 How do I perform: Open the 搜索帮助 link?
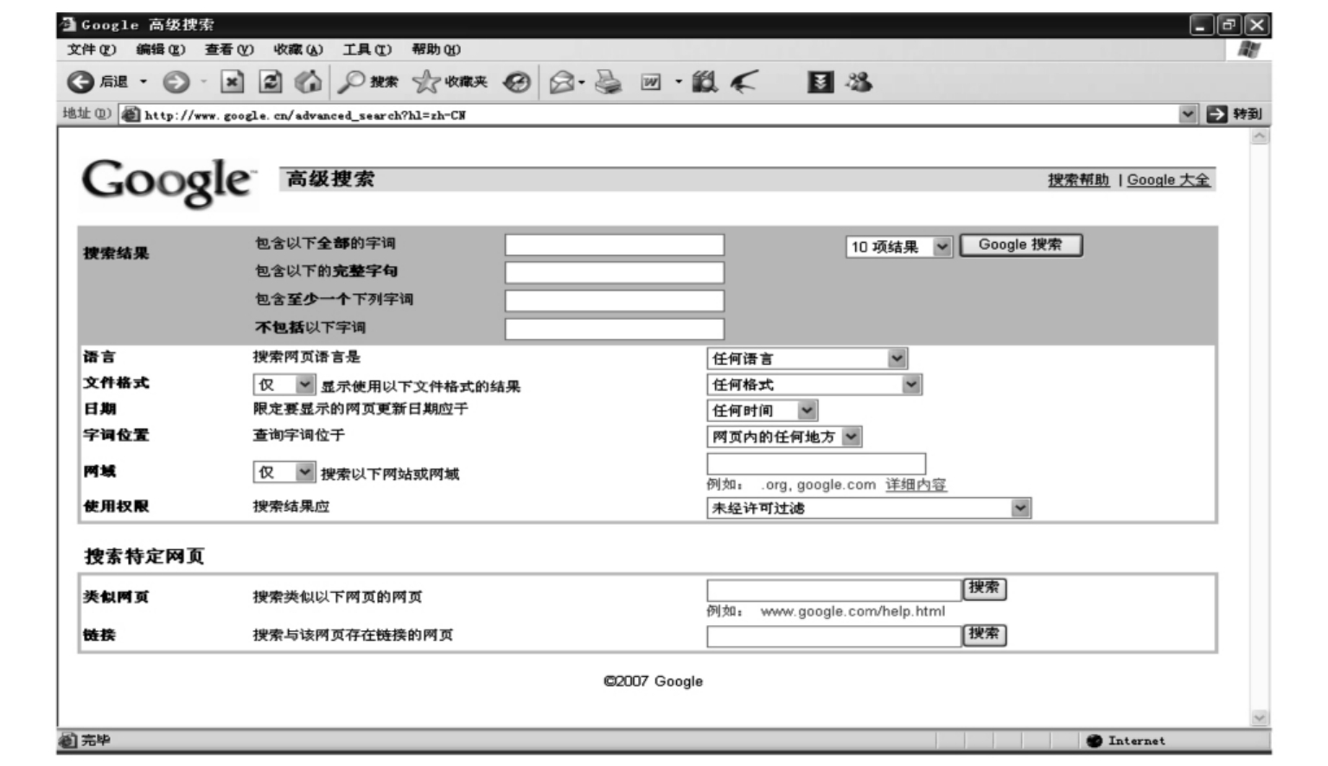click(x=1078, y=180)
